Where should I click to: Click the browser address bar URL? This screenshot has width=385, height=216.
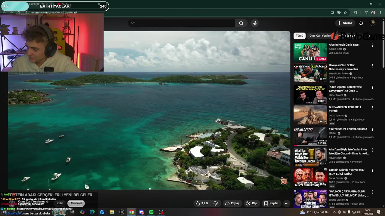click(x=54, y=13)
